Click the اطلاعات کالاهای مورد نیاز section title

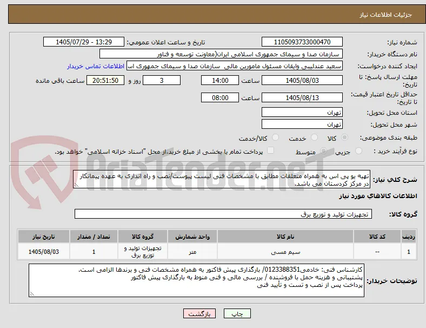tap(378, 196)
